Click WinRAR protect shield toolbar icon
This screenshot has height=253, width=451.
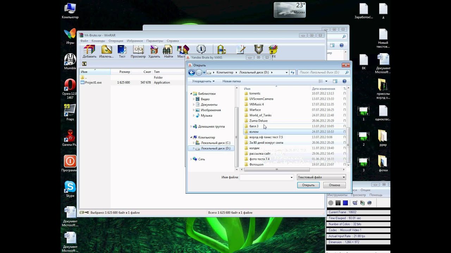pyautogui.click(x=259, y=50)
